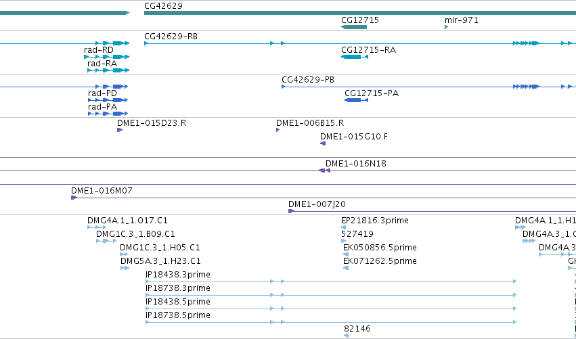Select the rad-PD protein feature
This screenshot has height=339, width=576.
click(x=108, y=100)
